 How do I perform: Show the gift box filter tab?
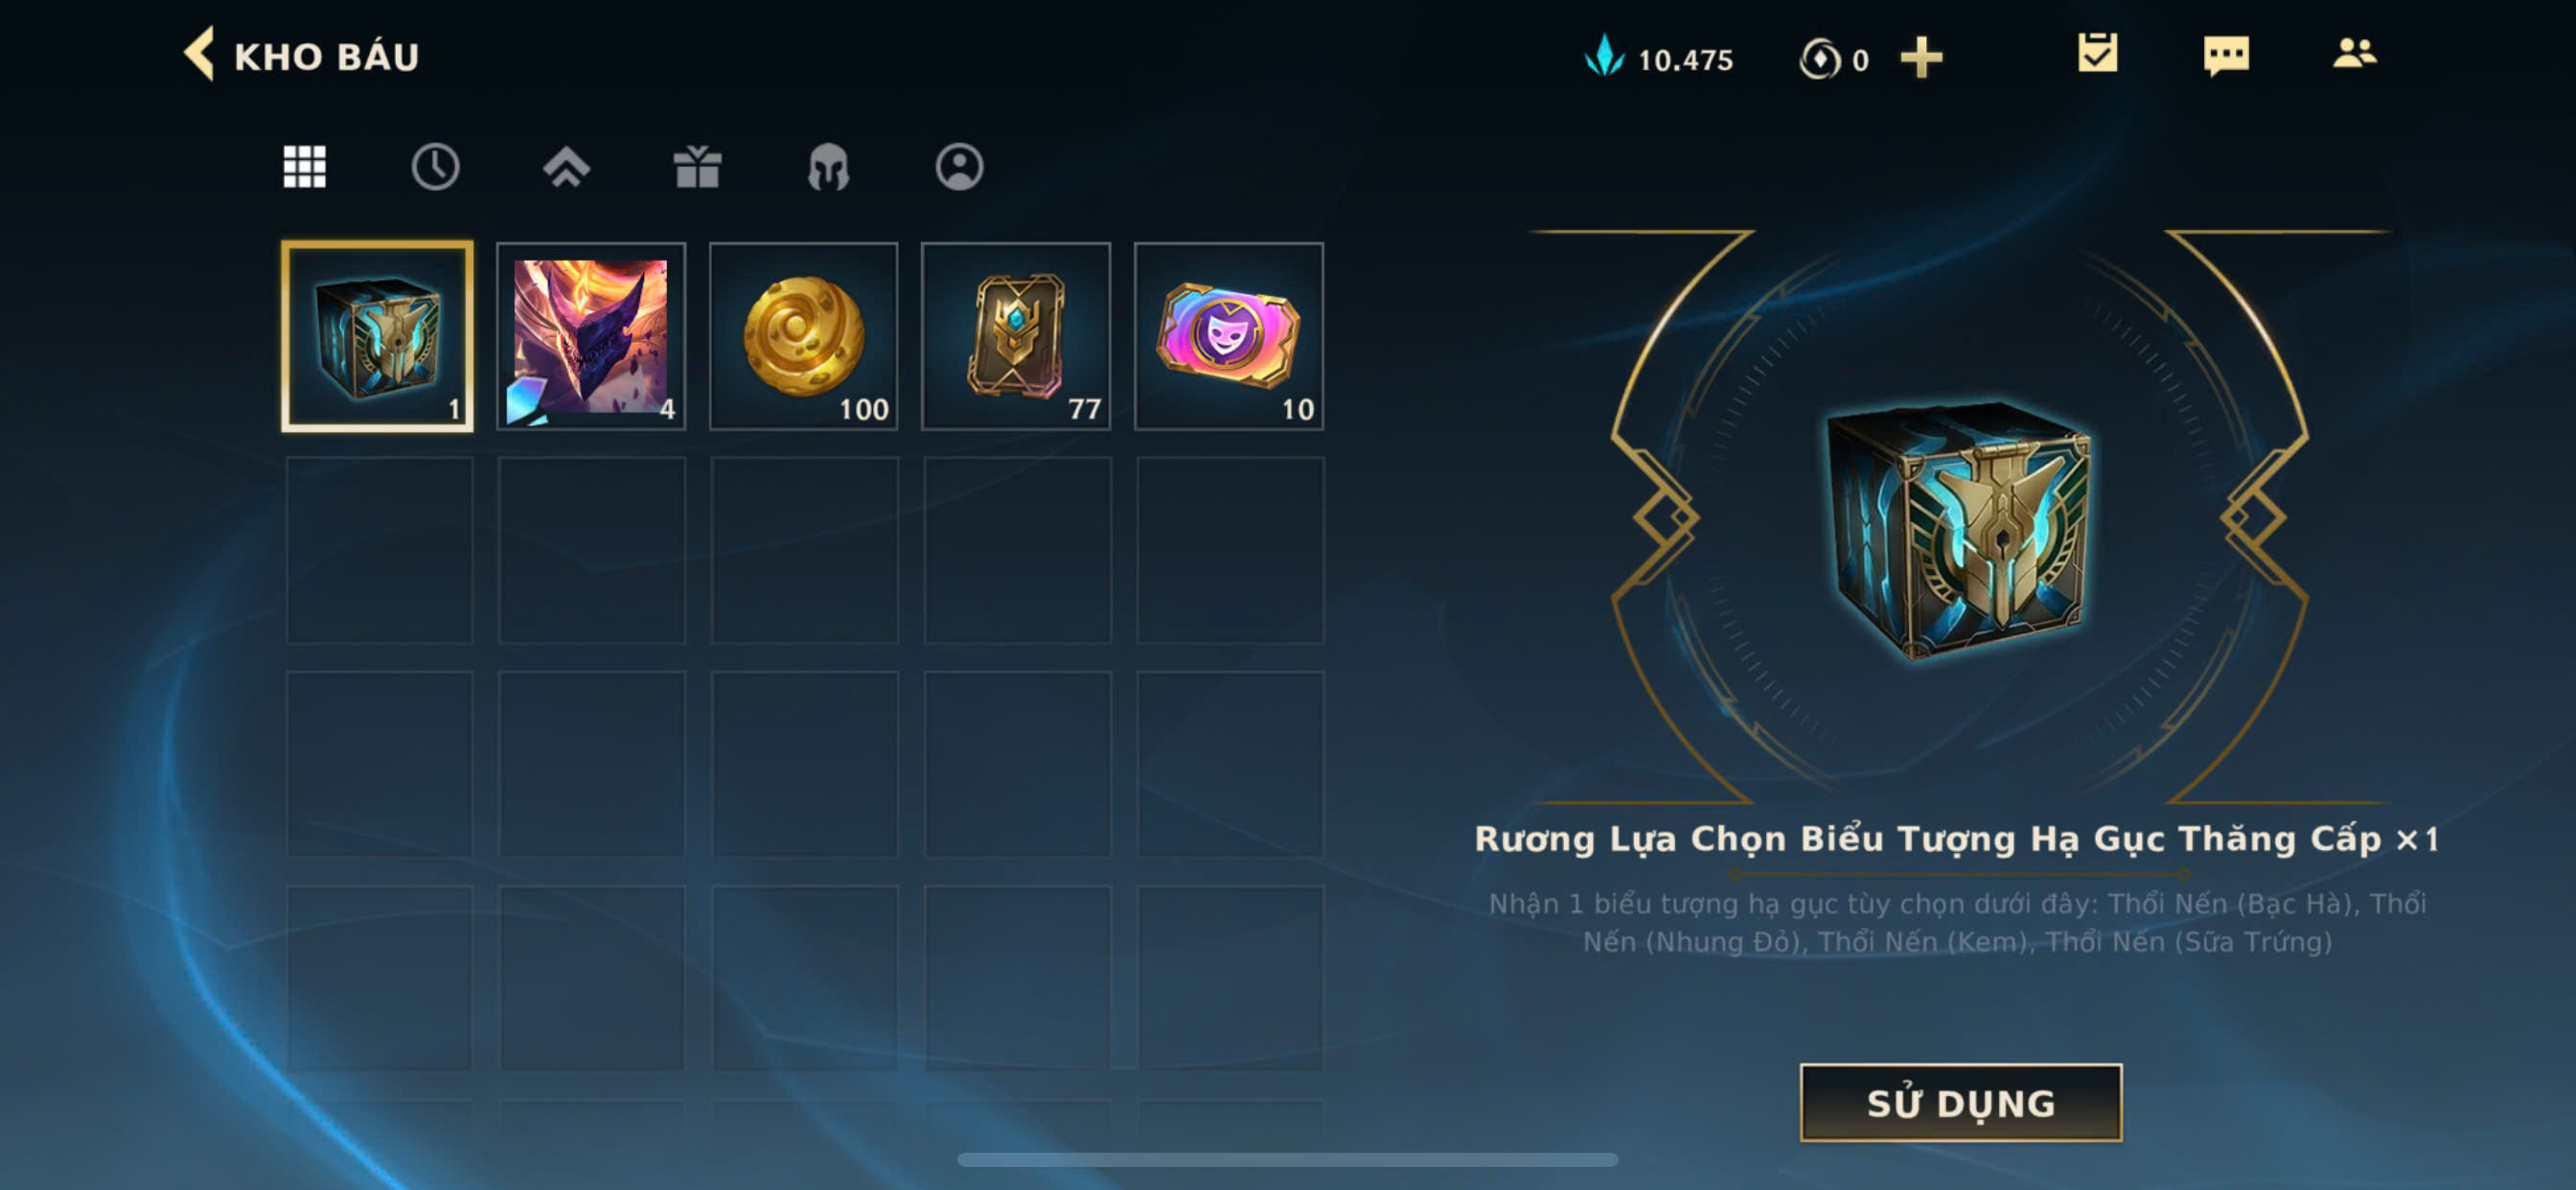pyautogui.click(x=697, y=166)
